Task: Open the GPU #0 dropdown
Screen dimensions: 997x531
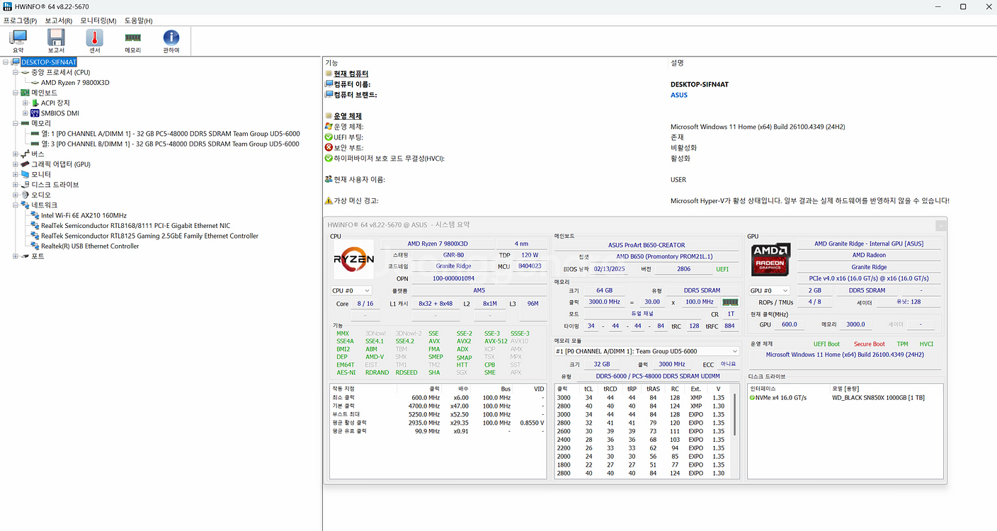Action: click(x=770, y=290)
